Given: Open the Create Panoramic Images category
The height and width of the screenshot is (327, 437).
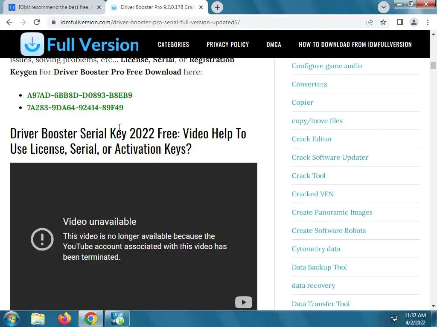Looking at the screenshot, I should (x=332, y=212).
